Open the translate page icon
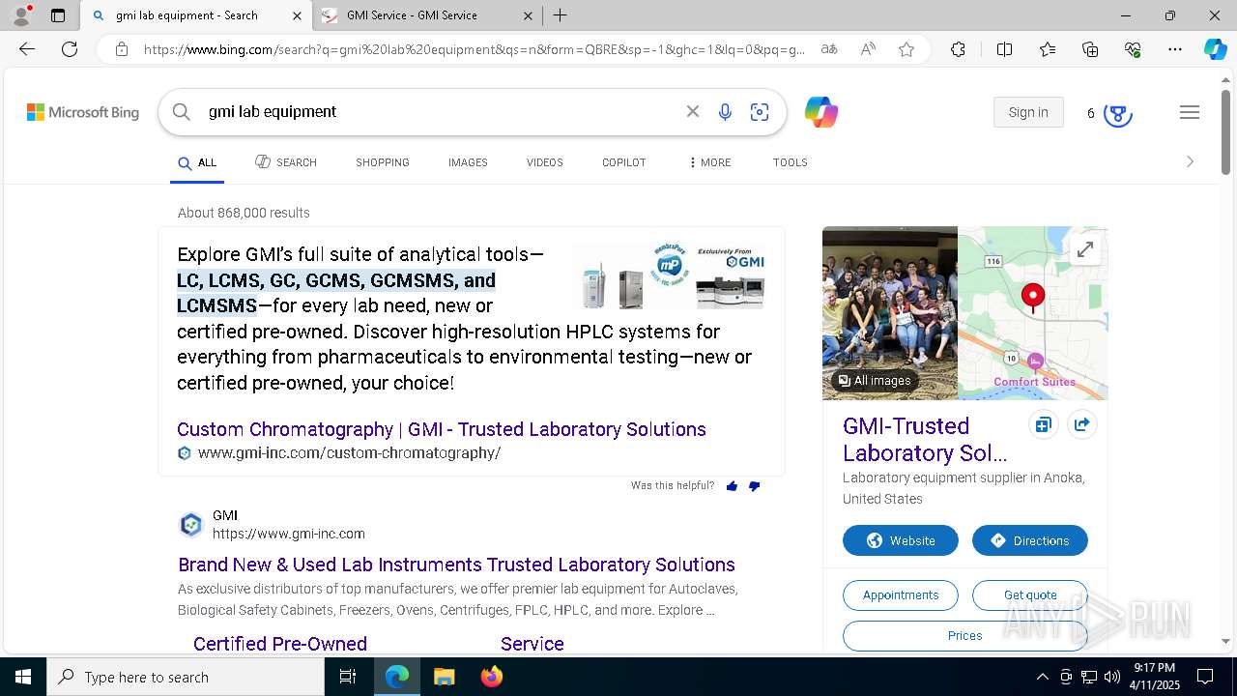This screenshot has height=696, width=1237. 829,49
